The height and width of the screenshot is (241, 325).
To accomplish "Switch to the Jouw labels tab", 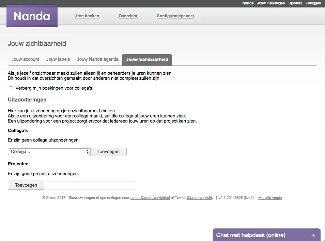I will (58, 59).
